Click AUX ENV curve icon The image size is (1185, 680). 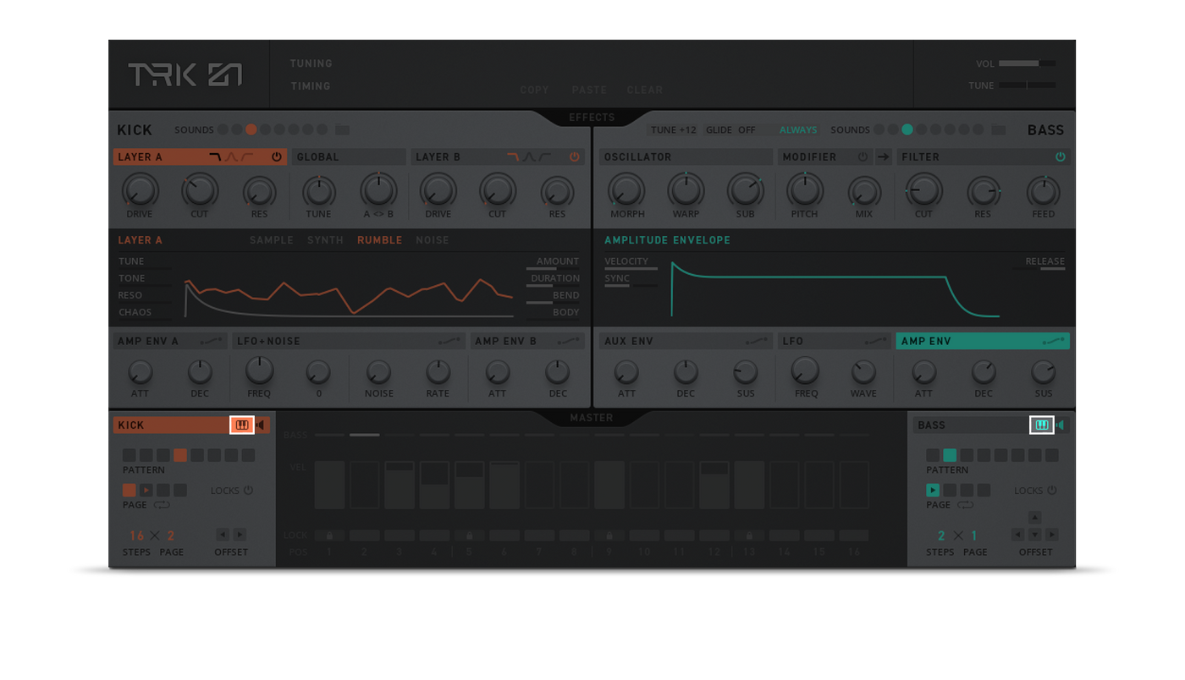tap(756, 342)
